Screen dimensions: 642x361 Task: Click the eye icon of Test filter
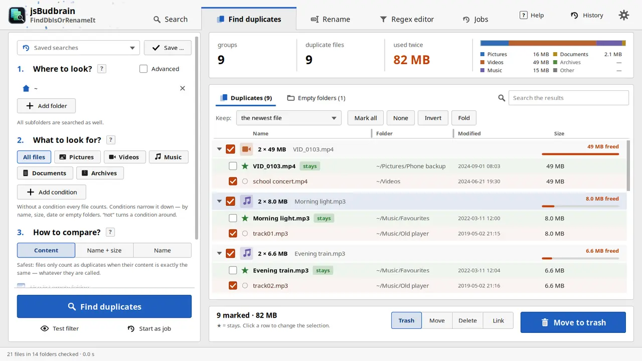[x=45, y=328]
